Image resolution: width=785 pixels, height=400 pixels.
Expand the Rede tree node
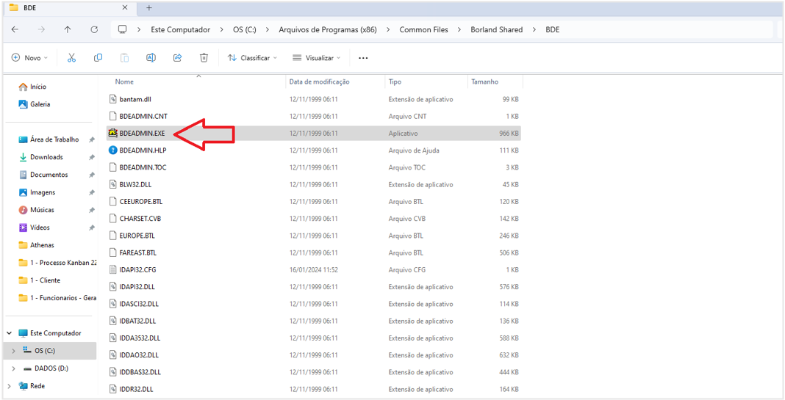pos(10,386)
